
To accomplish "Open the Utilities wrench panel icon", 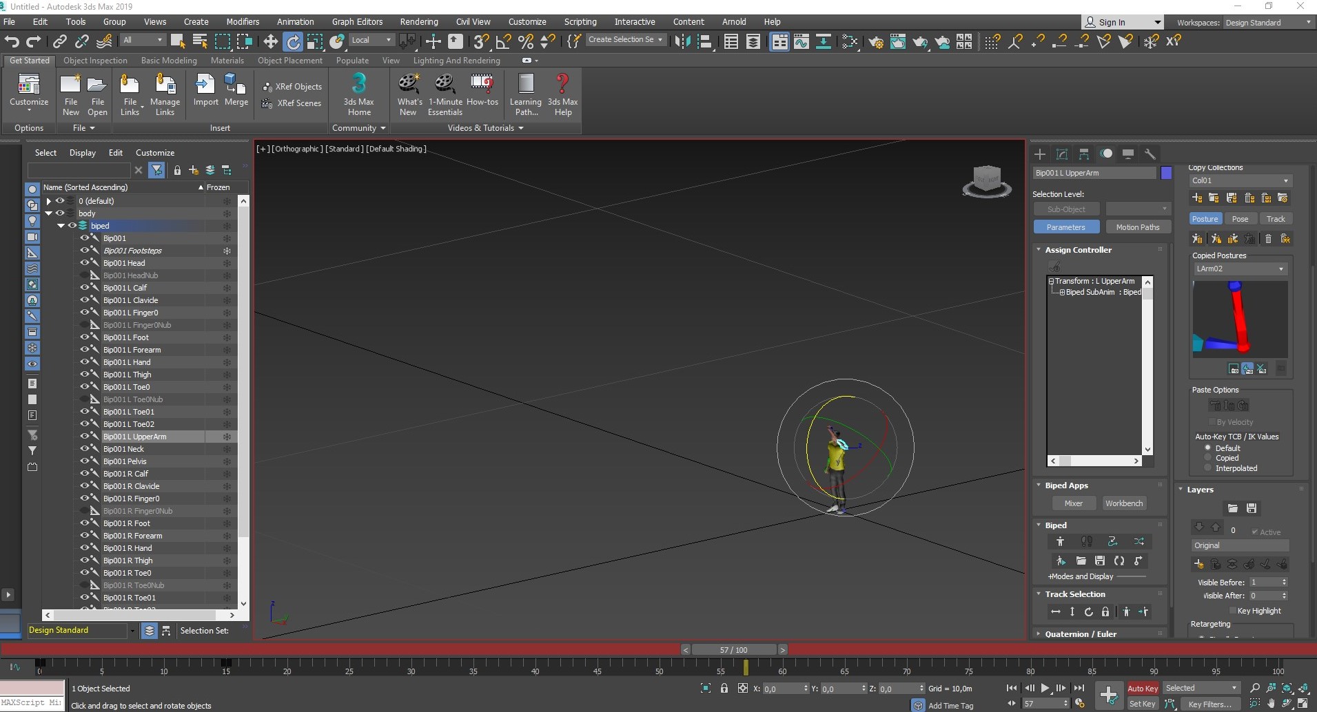I will 1150,154.
